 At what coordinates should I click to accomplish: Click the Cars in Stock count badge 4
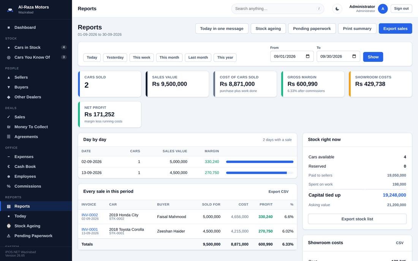pos(64,47)
